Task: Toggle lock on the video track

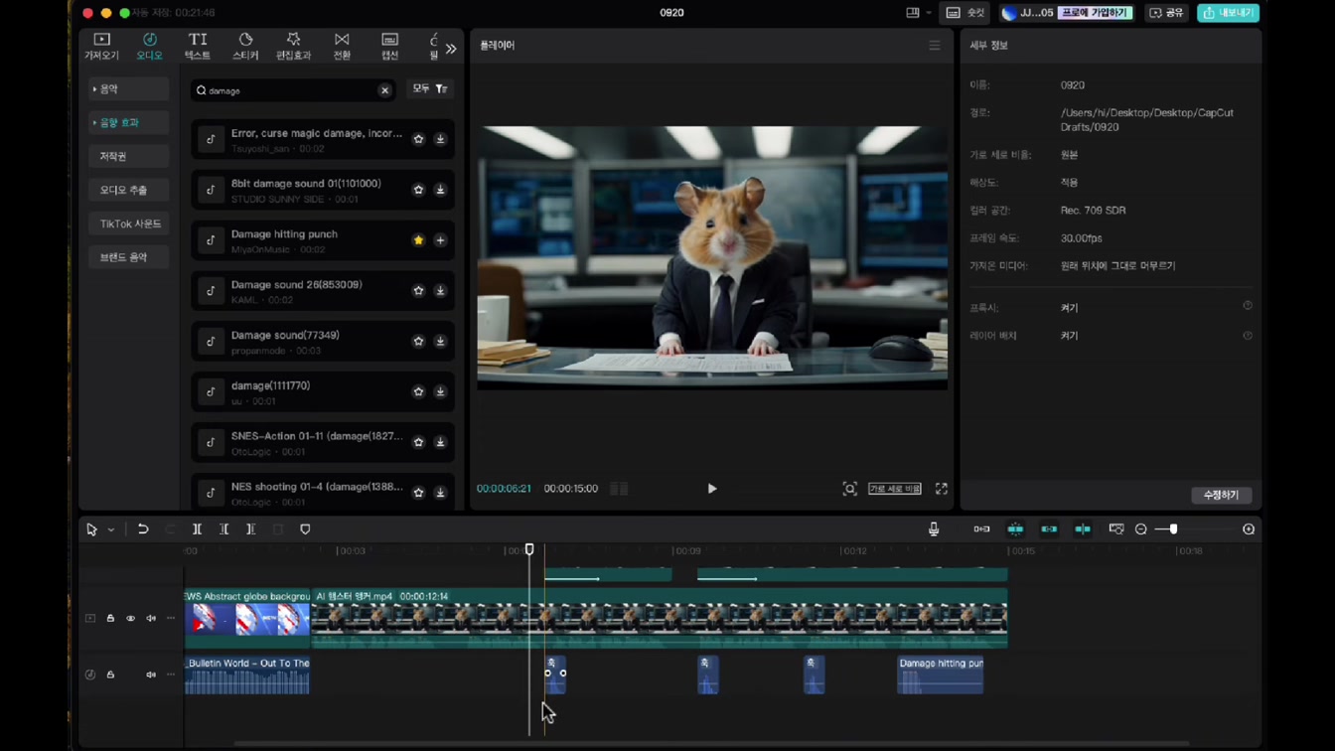Action: click(x=110, y=619)
